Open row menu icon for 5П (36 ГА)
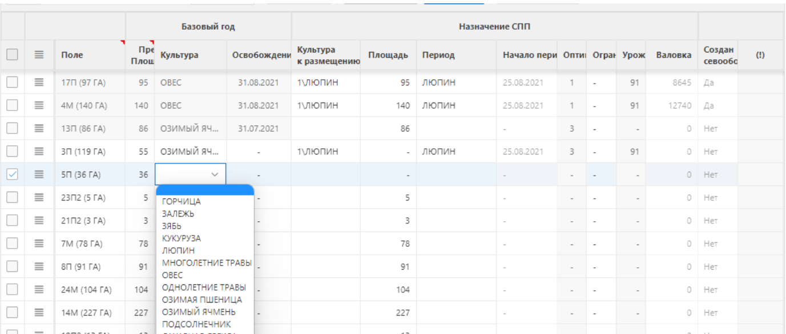 coord(39,174)
